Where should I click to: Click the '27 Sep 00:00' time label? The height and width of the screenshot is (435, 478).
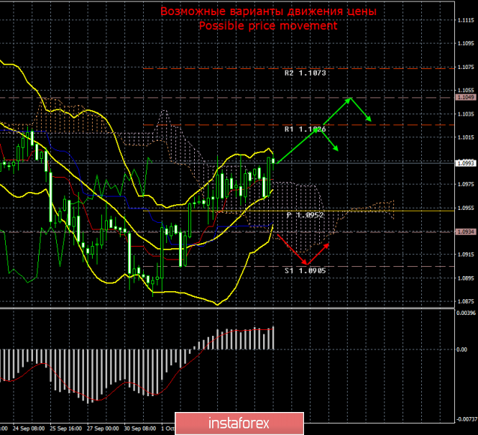point(103,429)
